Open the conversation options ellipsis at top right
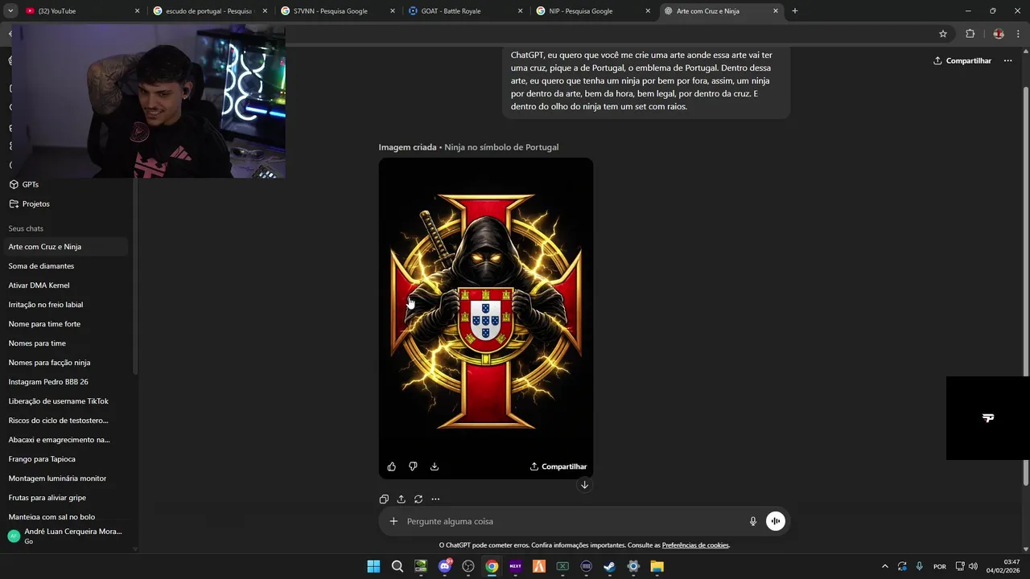 tap(1007, 60)
